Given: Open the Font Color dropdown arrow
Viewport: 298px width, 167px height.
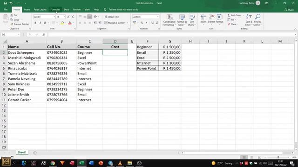Looking at the screenshot, I should pyautogui.click(x=74, y=23).
